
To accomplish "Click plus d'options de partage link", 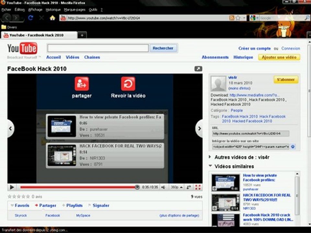I will click(179, 216).
